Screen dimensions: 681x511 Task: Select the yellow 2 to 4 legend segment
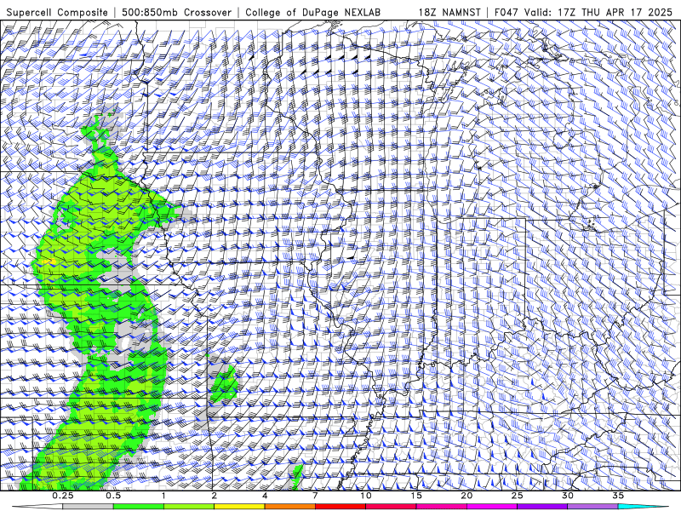point(239,507)
